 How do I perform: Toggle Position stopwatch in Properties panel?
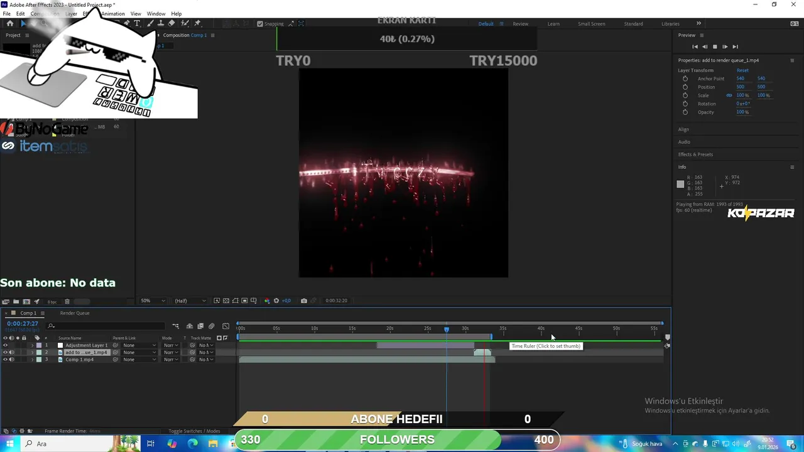685,87
